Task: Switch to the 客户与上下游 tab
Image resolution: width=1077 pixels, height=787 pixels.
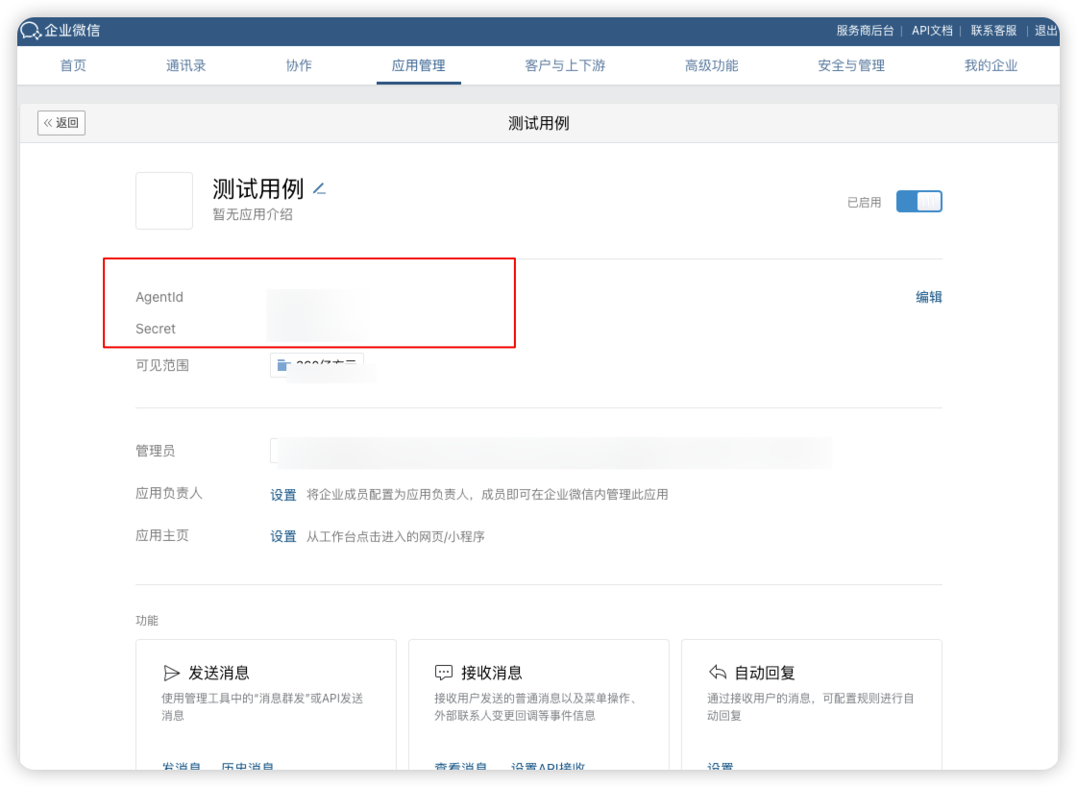Action: (565, 65)
